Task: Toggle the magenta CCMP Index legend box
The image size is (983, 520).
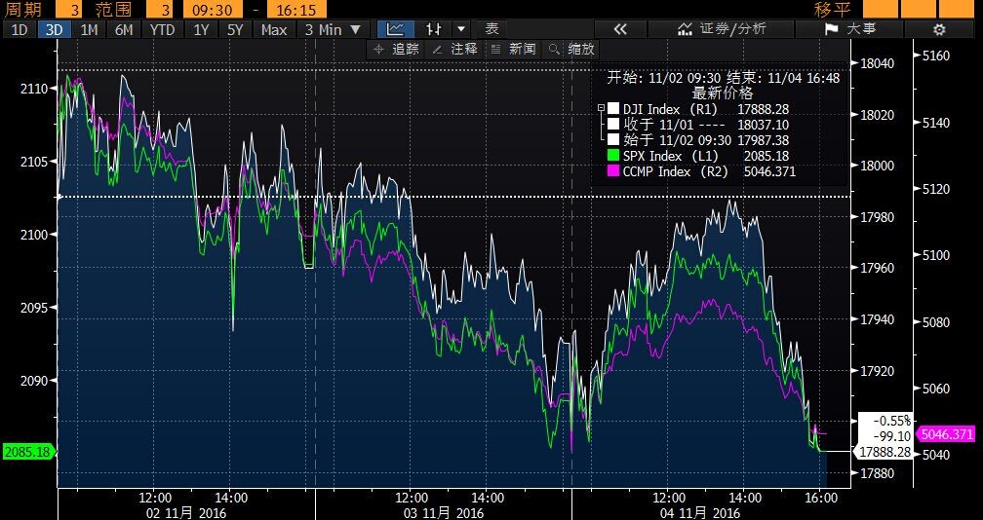Action: tap(613, 171)
